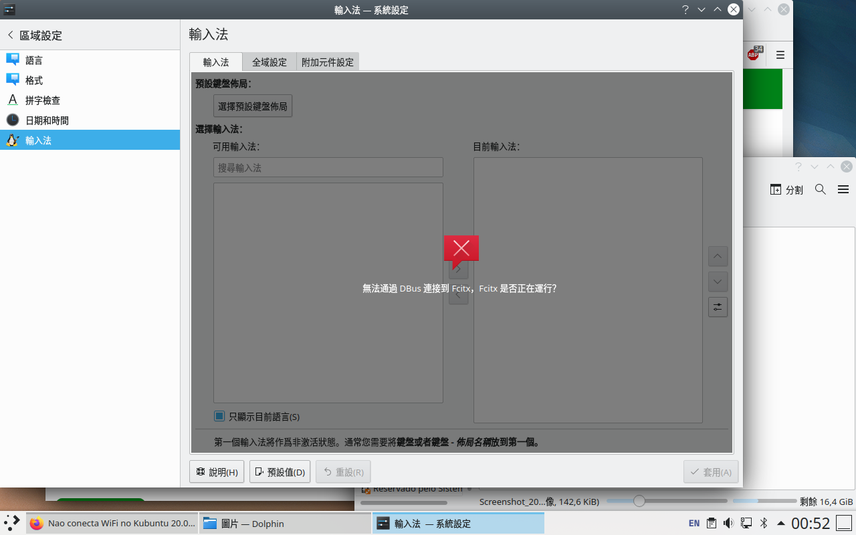Open the 語言 settings page
Image resolution: width=856 pixels, height=535 pixels.
(x=90, y=60)
